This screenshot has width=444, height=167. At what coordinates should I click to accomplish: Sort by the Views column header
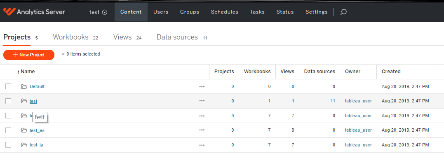pyautogui.click(x=287, y=72)
